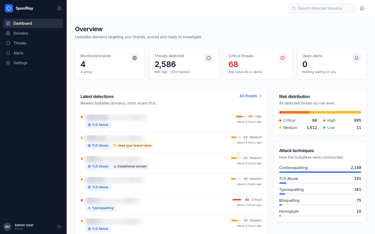
Task: Click the Domains globe icon in sidebar
Action: (8, 33)
